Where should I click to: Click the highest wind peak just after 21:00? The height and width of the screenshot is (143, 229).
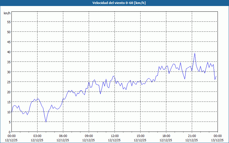pyautogui.click(x=195, y=53)
